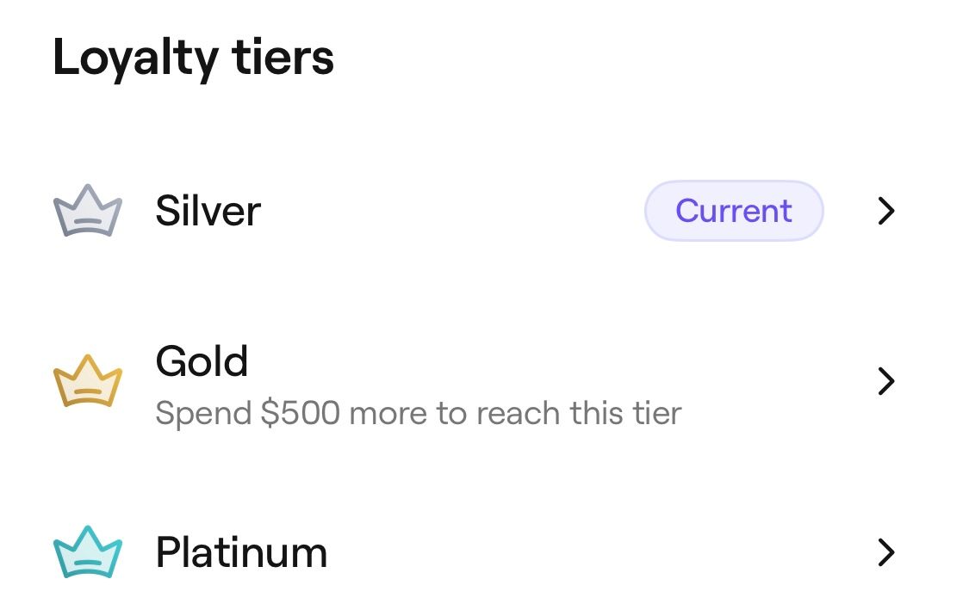Click the Spend $500 more hint text
This screenshot has width=969, height=616.
click(x=418, y=414)
